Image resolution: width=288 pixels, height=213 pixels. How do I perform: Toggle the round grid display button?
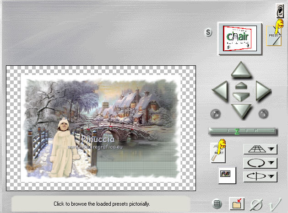[217, 204]
